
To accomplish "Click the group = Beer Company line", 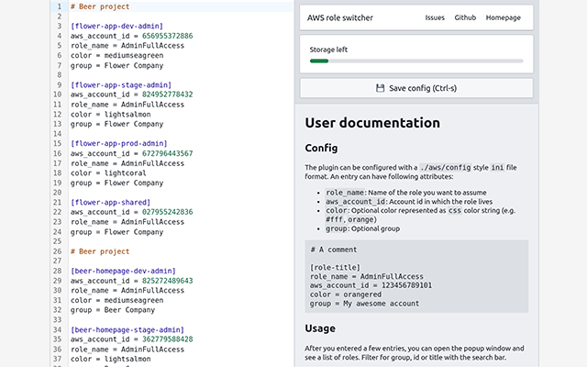I will 113,310.
